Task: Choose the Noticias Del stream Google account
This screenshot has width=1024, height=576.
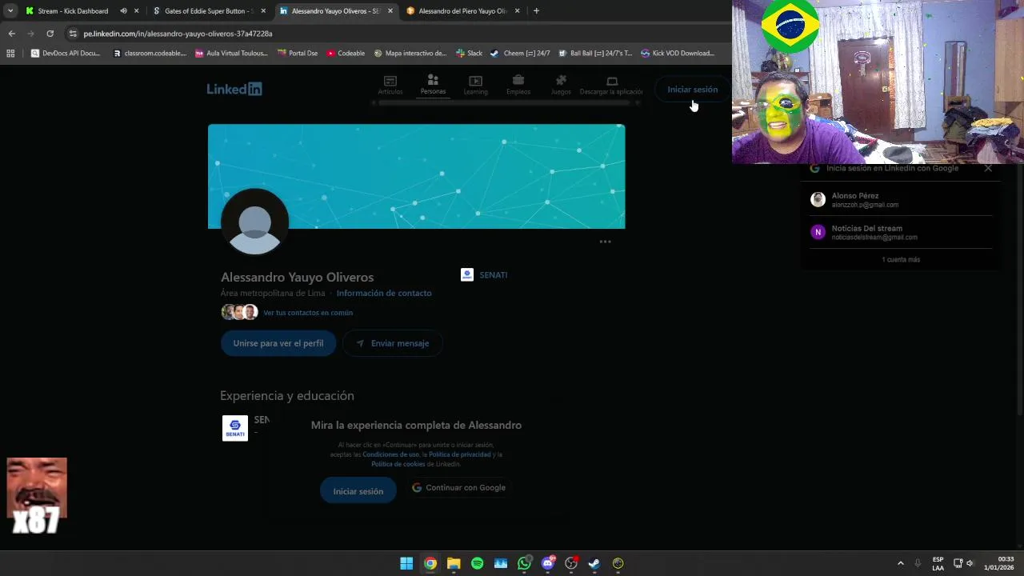Action: pyautogui.click(x=901, y=232)
